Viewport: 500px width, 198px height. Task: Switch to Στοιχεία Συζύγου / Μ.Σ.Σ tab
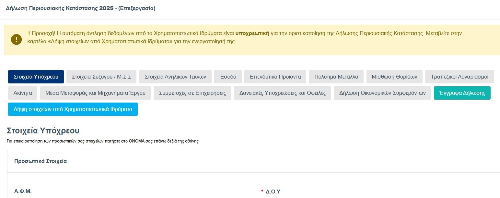(101, 77)
